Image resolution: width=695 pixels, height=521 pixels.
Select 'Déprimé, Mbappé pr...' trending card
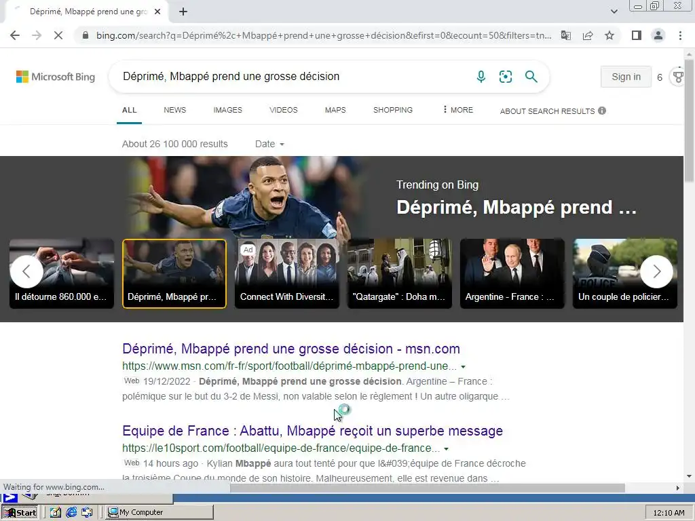(x=174, y=273)
